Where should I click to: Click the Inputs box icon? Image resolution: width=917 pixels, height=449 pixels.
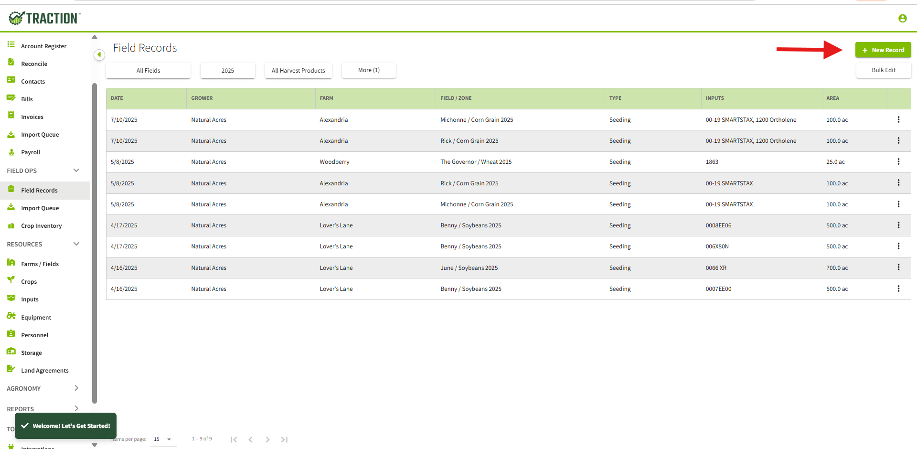[x=11, y=298]
